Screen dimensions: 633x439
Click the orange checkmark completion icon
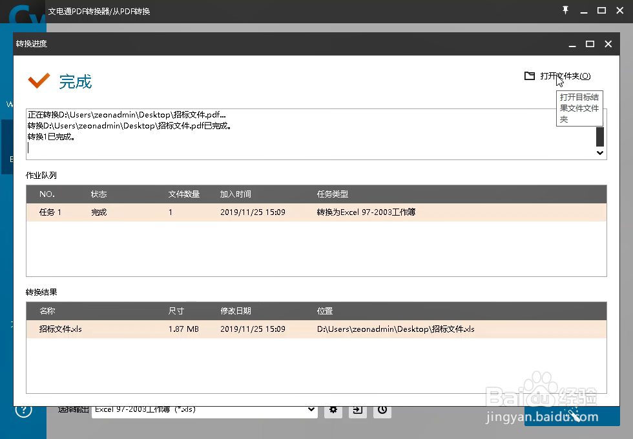pyautogui.click(x=39, y=80)
